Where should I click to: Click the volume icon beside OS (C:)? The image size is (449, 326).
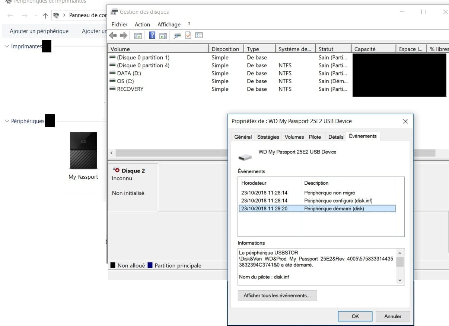tap(112, 81)
